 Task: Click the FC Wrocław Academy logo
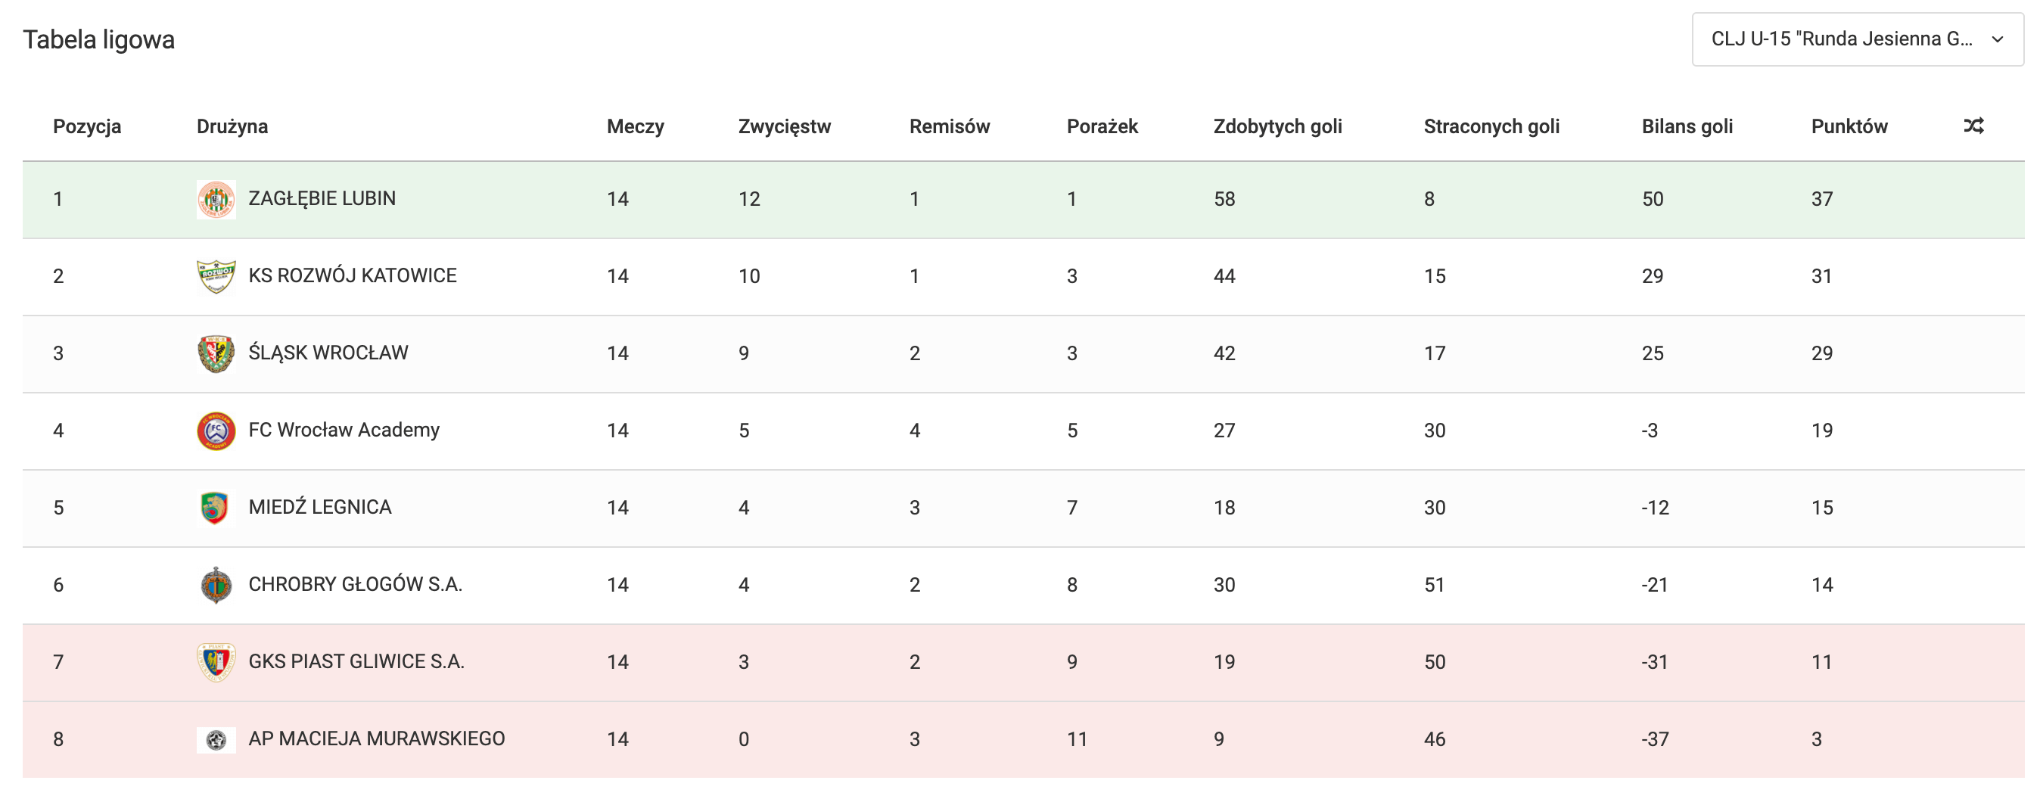[x=216, y=431]
